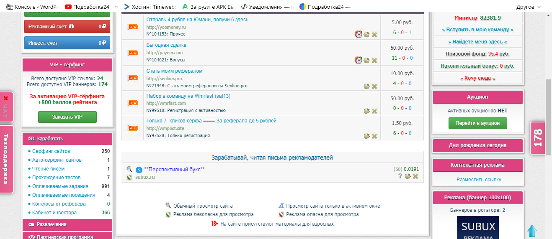Open Авто-серфинг сайтов in sidebar menu
The image size is (552, 239).
(x=57, y=160)
